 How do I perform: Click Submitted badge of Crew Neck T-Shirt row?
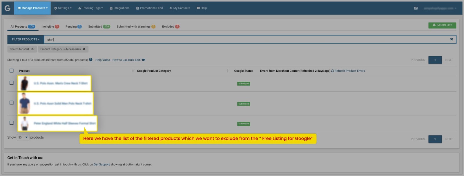tap(244, 84)
